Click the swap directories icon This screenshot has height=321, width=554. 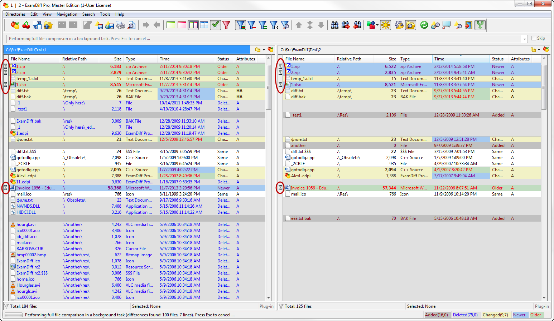point(37,25)
